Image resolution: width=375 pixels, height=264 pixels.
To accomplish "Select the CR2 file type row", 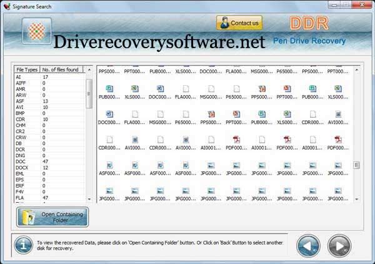I will [49, 131].
